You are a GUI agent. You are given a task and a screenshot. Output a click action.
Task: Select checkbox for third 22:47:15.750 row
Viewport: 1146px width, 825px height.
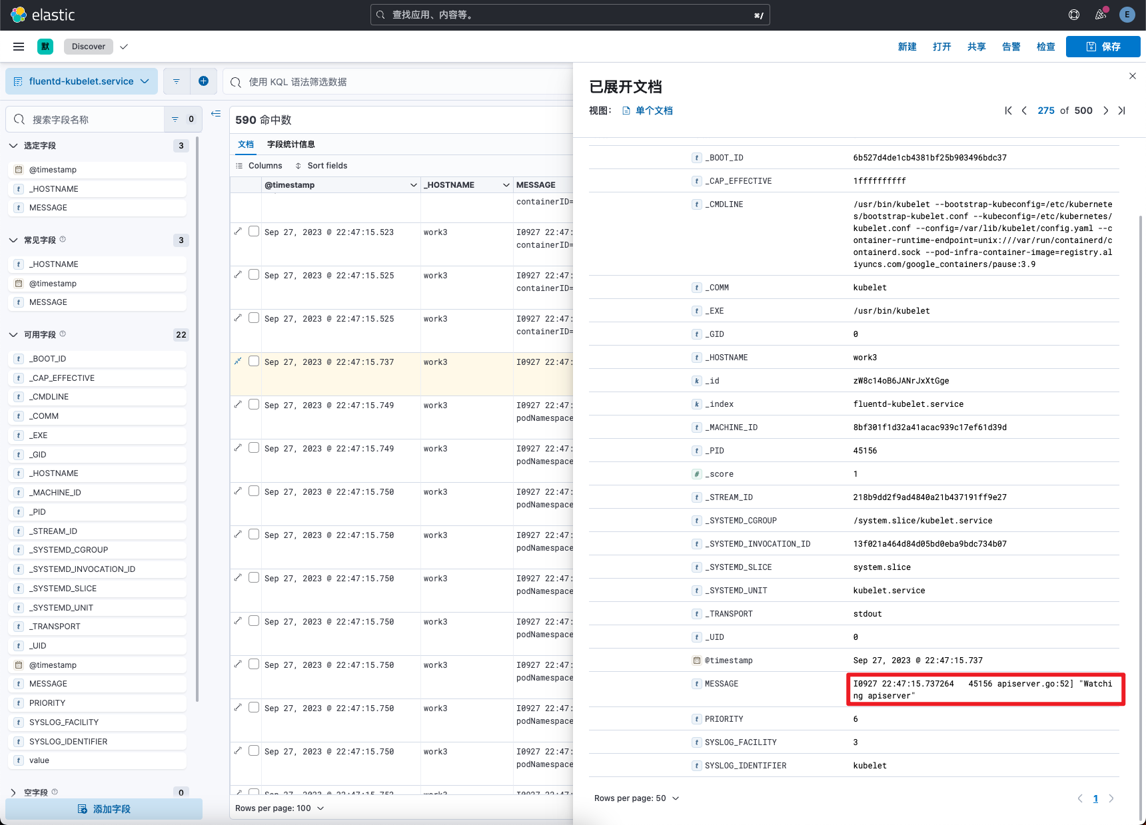[254, 577]
